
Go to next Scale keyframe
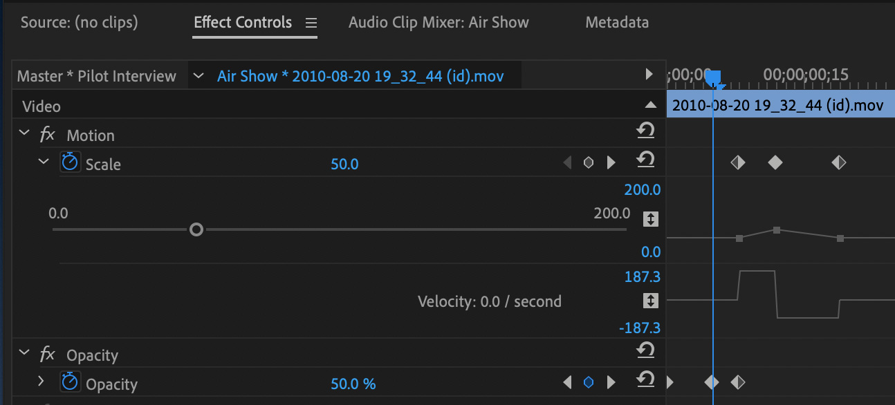coord(611,163)
